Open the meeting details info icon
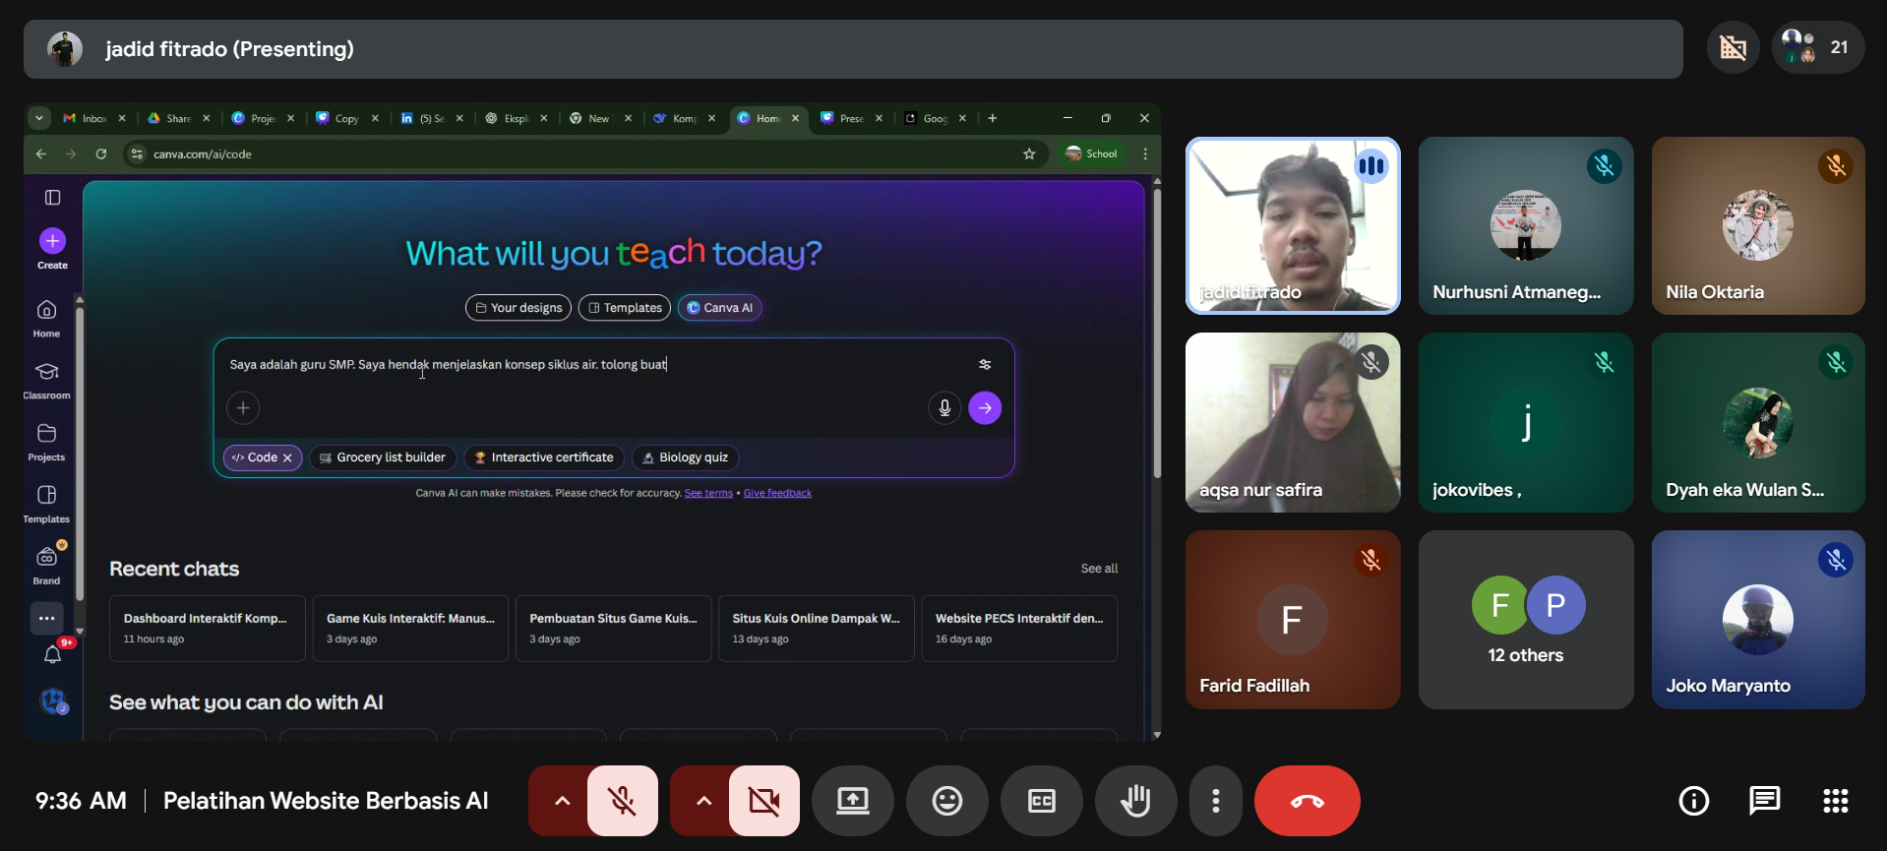The height and width of the screenshot is (851, 1887). [1694, 801]
